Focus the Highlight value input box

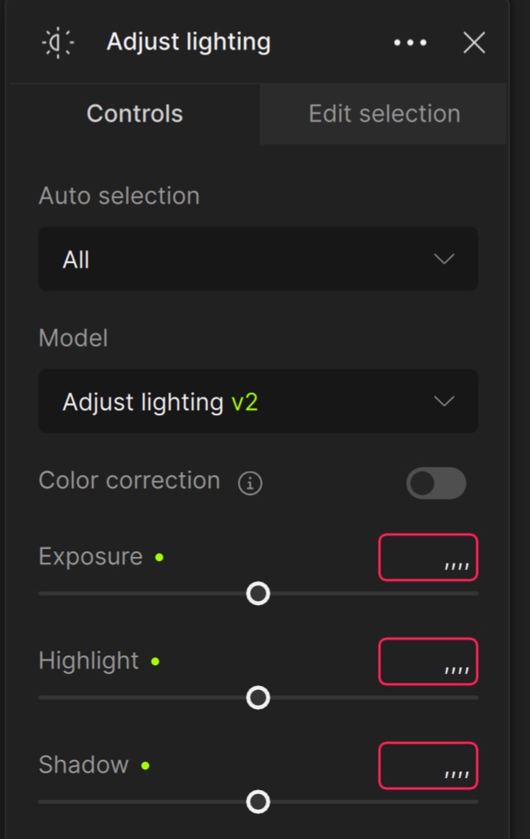[x=428, y=662]
